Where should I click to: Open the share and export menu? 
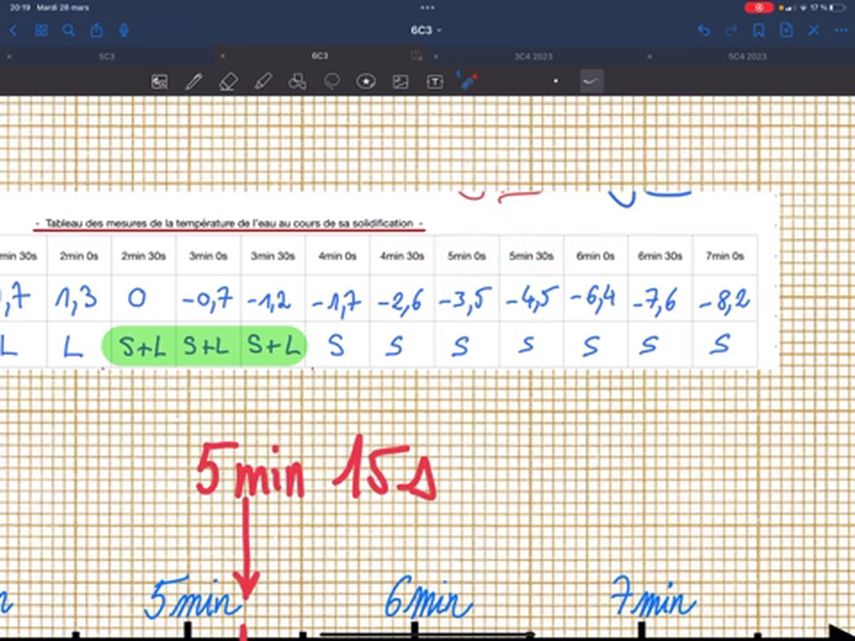96,30
